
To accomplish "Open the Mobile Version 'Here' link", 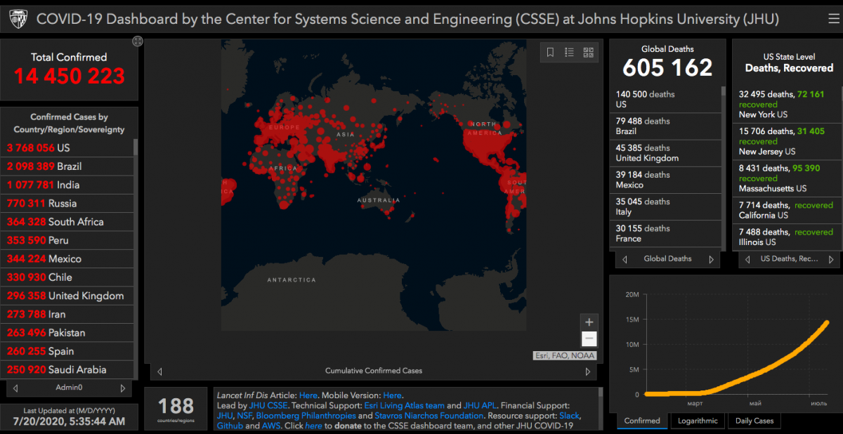I will [x=392, y=395].
